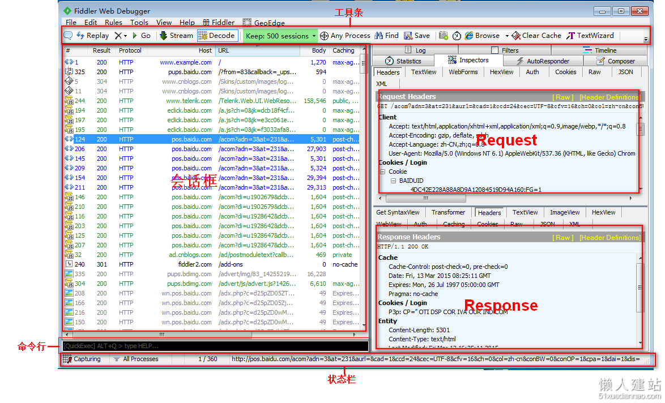
Task: Toggle Capturing indicator in status bar
Action: click(x=82, y=359)
